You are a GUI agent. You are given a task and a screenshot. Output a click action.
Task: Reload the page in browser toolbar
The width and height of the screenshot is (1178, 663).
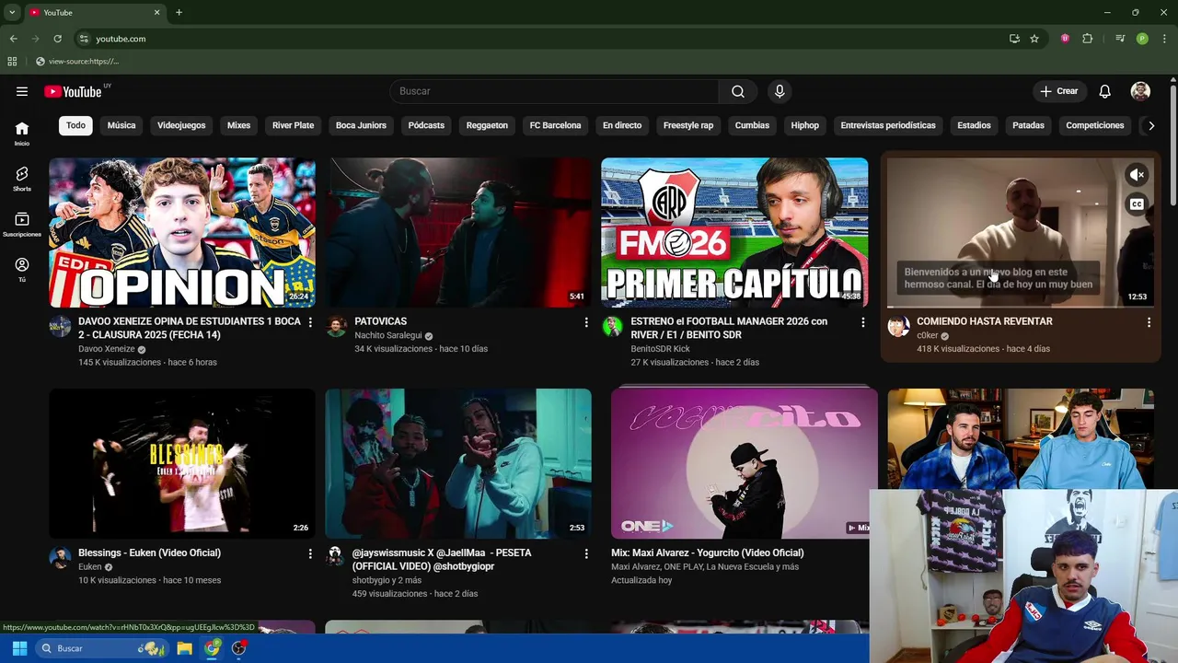57,39
